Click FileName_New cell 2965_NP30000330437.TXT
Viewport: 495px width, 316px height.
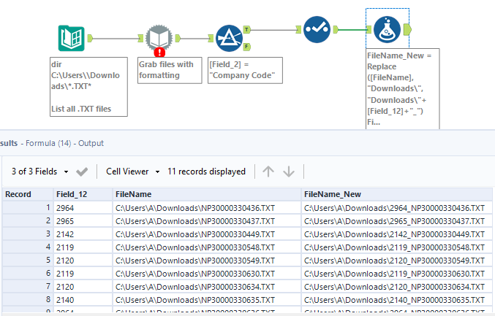click(396, 221)
